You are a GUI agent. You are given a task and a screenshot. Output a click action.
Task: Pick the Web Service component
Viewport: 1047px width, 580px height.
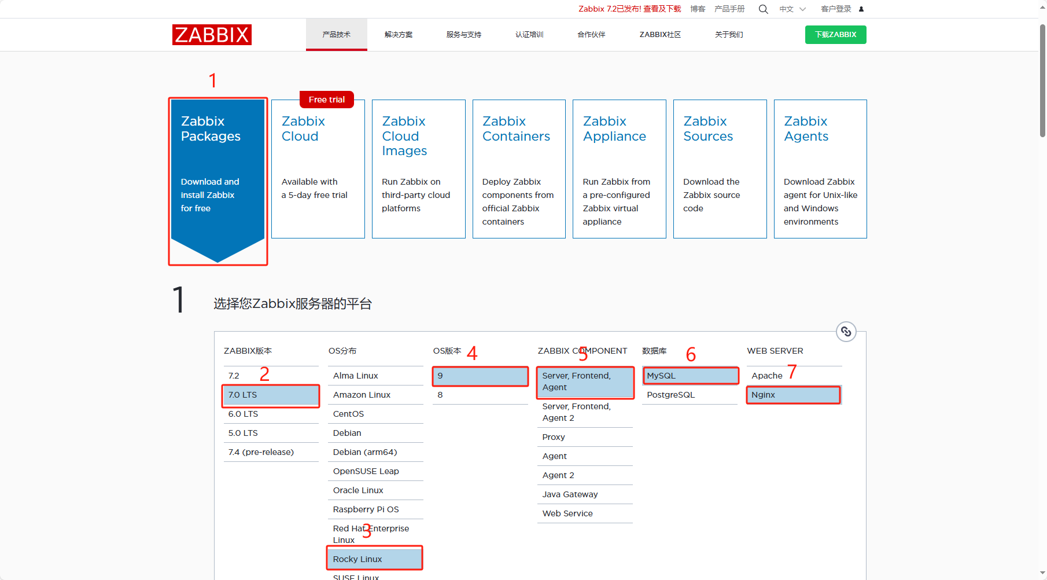(585, 513)
